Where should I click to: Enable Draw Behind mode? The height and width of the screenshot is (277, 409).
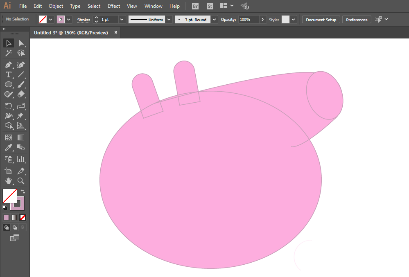15,227
